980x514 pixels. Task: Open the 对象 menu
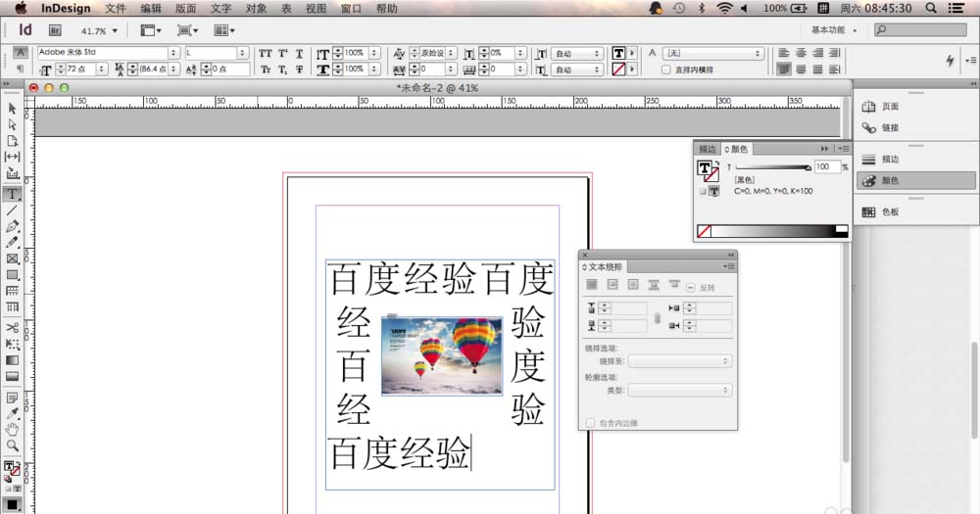(256, 8)
